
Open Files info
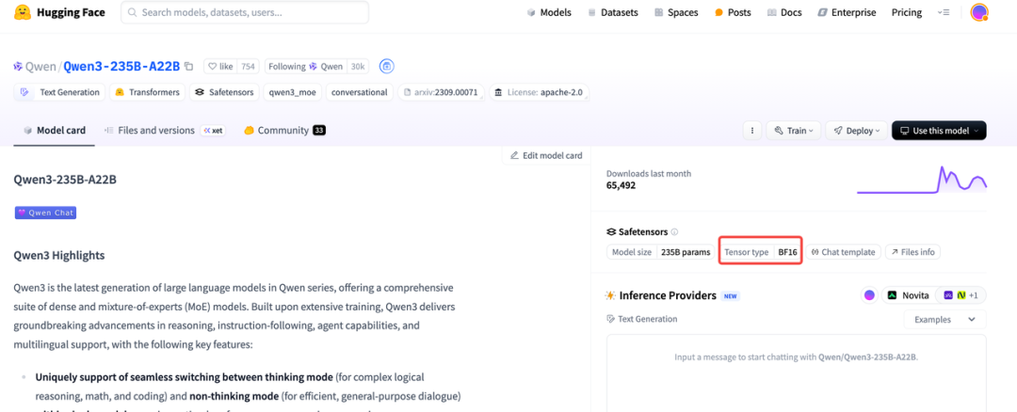pyautogui.click(x=912, y=252)
